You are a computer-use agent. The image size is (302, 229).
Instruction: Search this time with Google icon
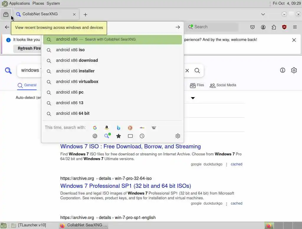(95, 128)
